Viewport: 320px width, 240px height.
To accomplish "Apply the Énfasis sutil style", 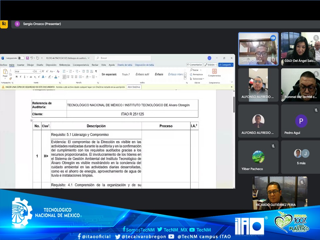I will coord(142,74).
